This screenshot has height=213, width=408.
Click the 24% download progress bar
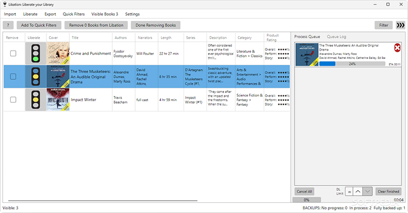click(x=352, y=64)
